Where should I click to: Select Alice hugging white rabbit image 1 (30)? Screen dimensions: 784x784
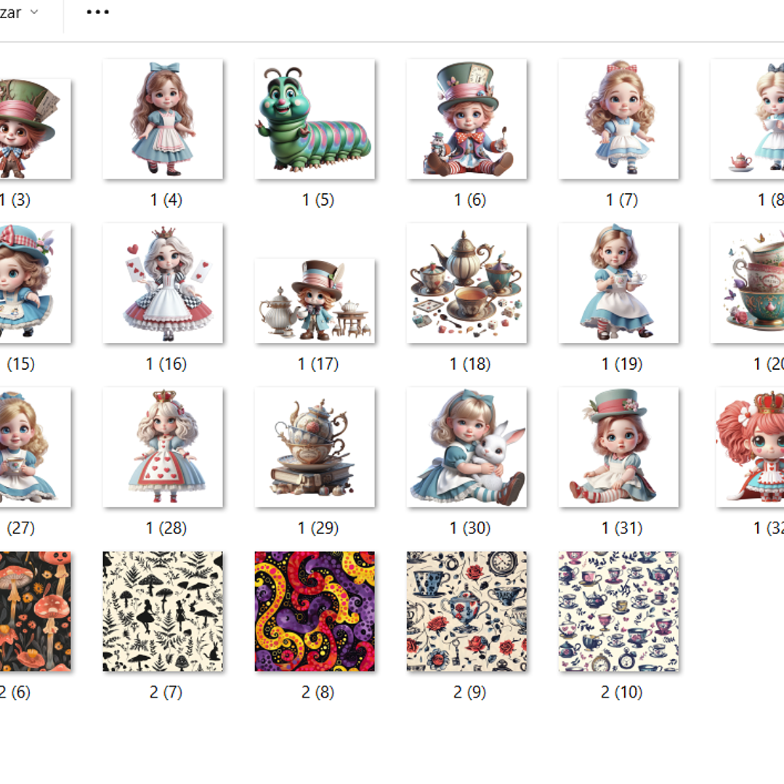[466, 448]
